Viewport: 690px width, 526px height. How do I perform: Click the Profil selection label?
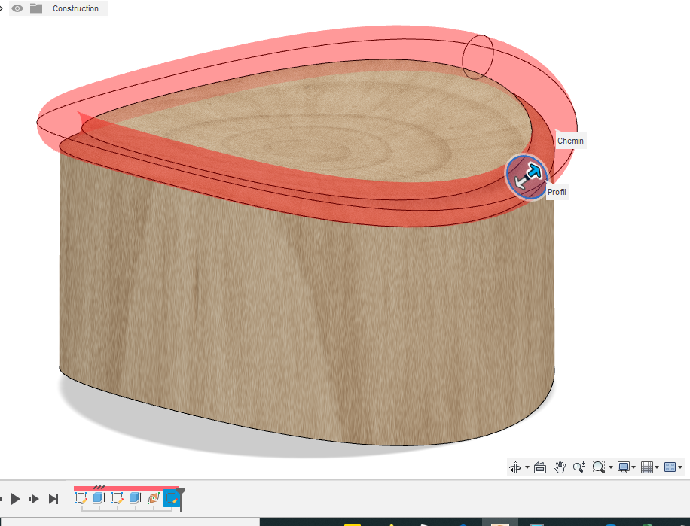click(x=557, y=192)
